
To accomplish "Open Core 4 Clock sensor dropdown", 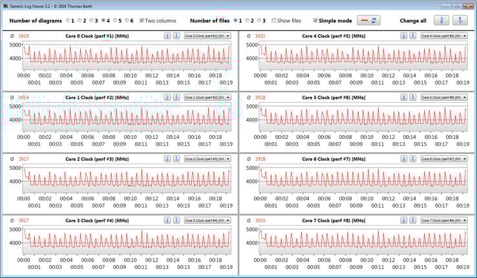I will coord(444,36).
